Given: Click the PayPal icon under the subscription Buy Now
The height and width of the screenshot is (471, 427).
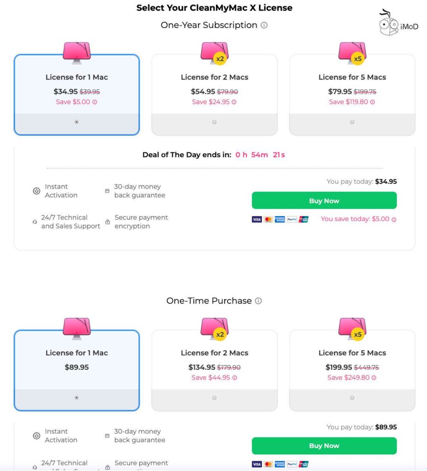Looking at the screenshot, I should tap(292, 219).
